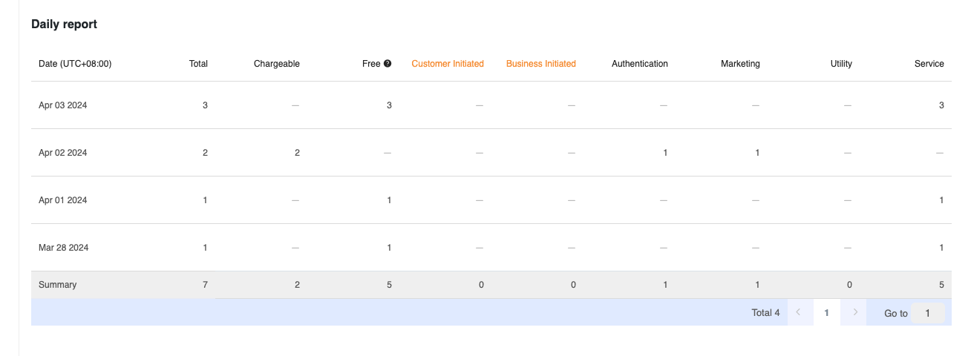This screenshot has width=971, height=356.
Task: Click the Date (UTC+08:00) column header
Action: click(75, 64)
